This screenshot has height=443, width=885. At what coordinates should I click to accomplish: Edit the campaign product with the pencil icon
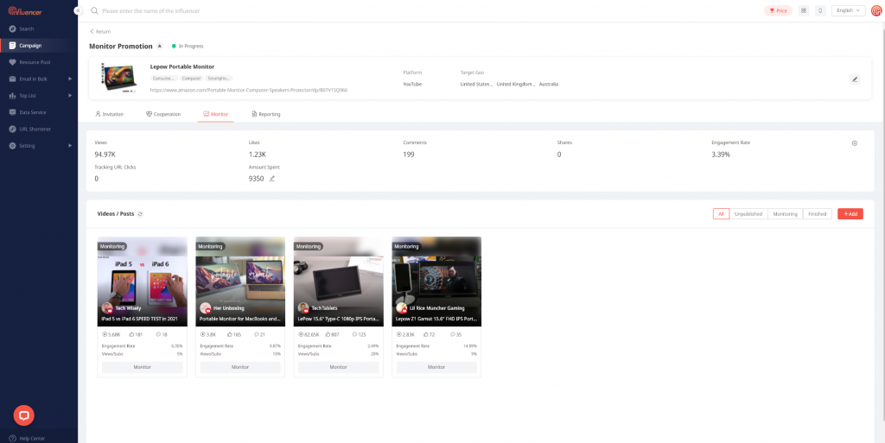tap(855, 79)
